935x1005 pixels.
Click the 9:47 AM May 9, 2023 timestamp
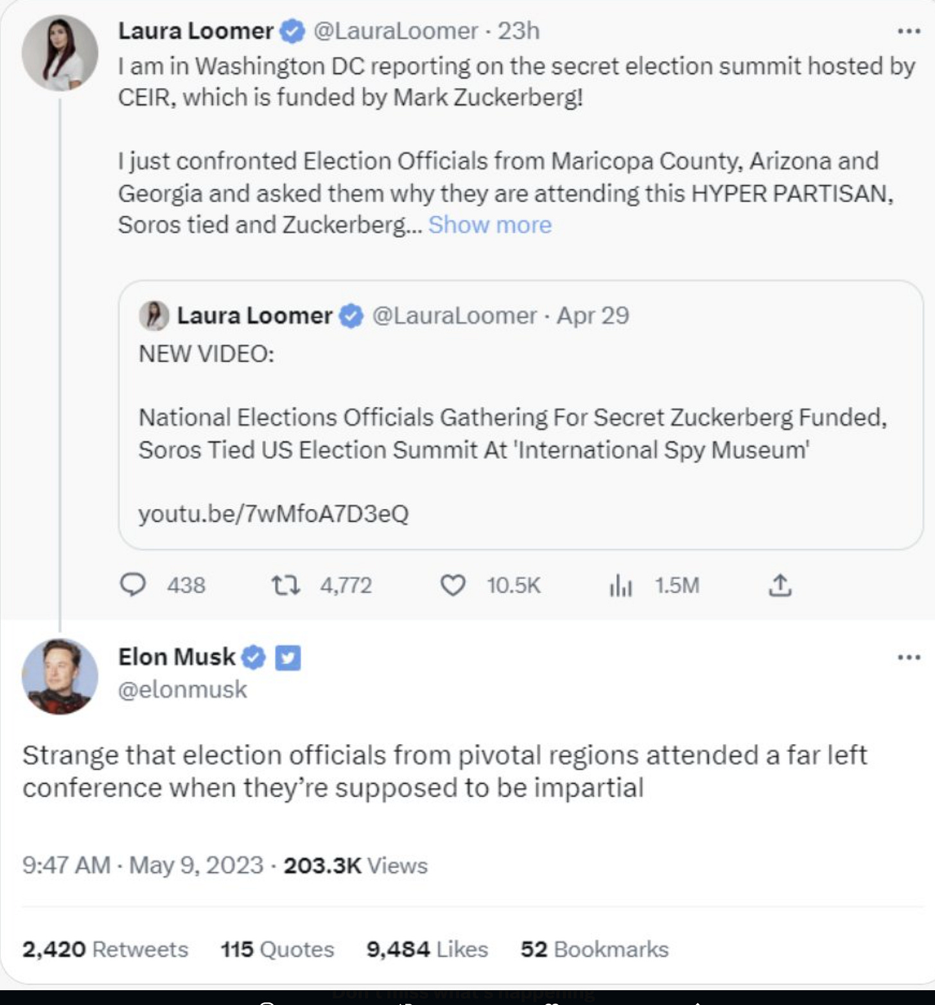[143, 866]
